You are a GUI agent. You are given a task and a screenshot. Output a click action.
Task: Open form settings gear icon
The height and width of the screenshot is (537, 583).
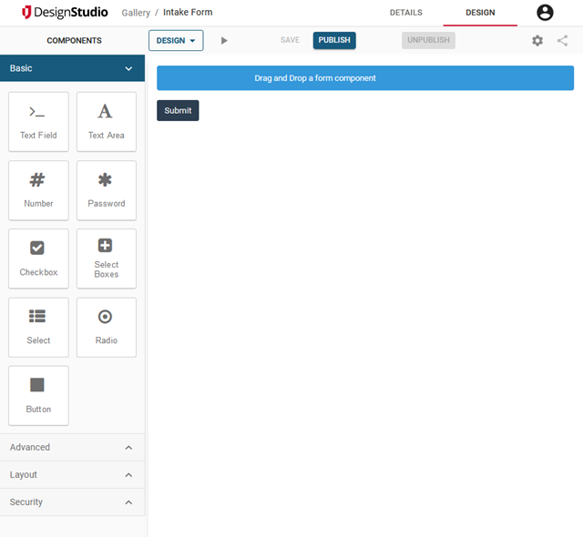coord(537,41)
